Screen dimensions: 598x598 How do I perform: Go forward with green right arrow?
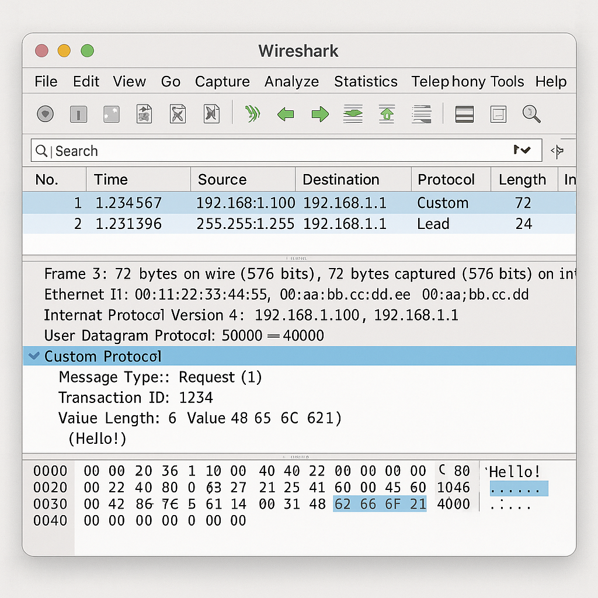tap(320, 114)
